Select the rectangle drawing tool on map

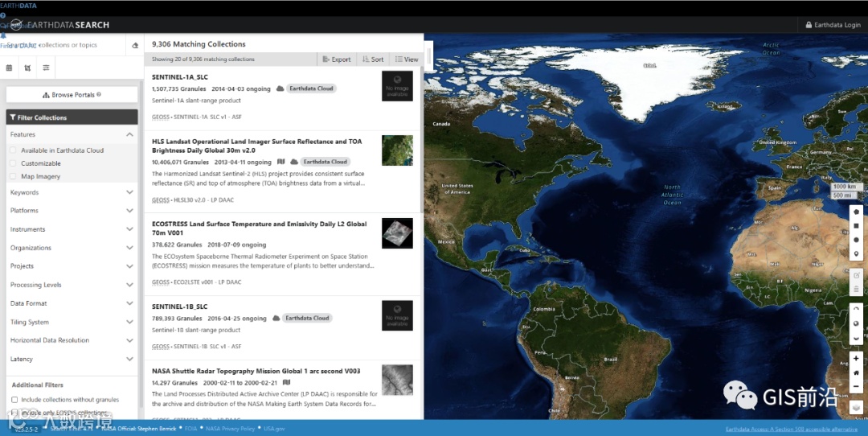pyautogui.click(x=857, y=226)
